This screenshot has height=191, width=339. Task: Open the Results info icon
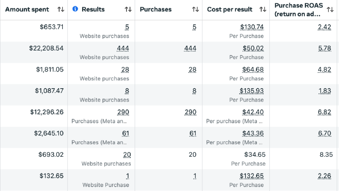(75, 9)
